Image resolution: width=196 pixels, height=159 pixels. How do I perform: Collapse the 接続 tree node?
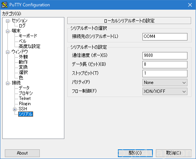point(8,83)
